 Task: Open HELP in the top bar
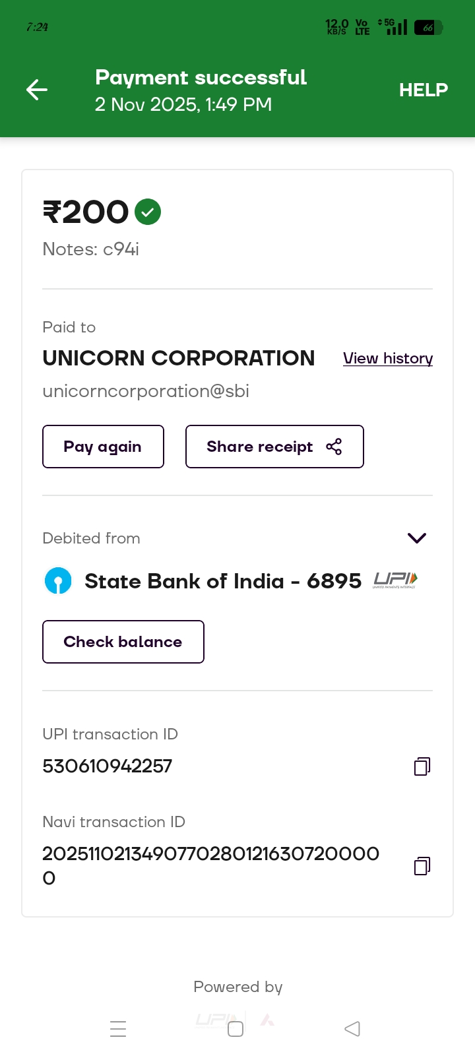(423, 90)
